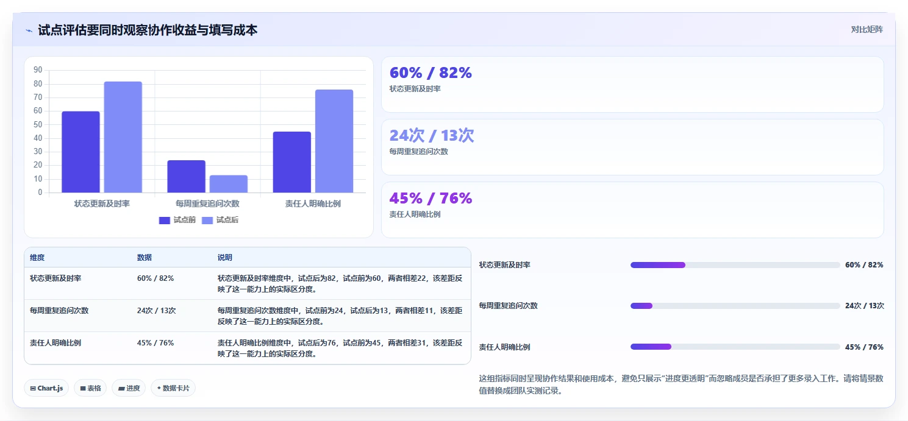Screen dimensions: 908x421
Task: Select table cell 责任人明确比例 in 维度 column
Action: [55, 342]
